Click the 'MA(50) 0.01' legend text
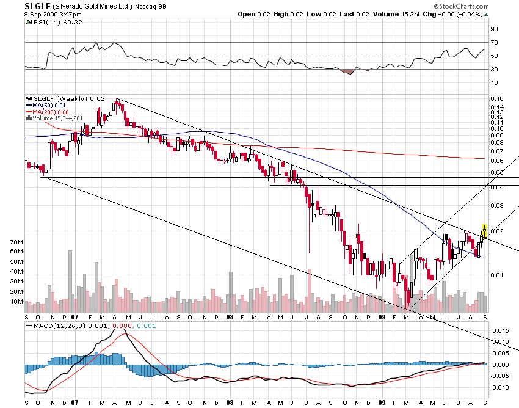Viewport: 519px width, 408px height. click(49, 105)
